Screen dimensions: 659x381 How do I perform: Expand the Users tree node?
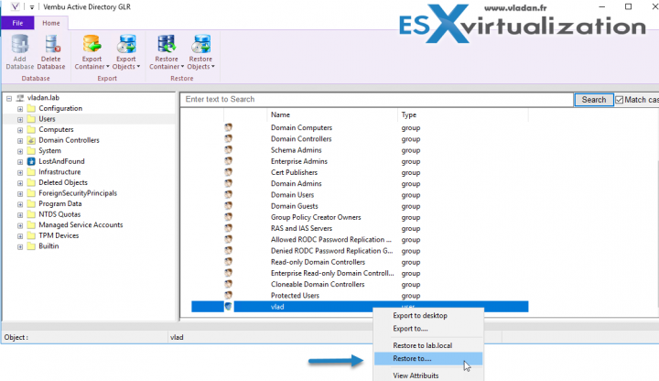[20, 119]
